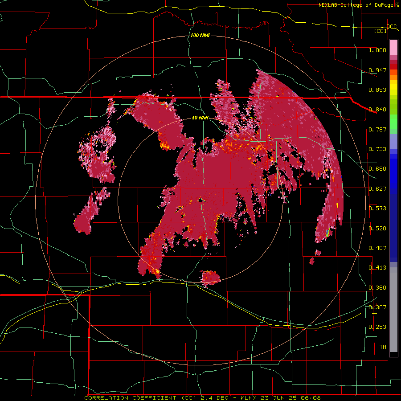This screenshot has height=401, width=401.
Task: Click the TH label on the color scale
Action: click(x=383, y=347)
